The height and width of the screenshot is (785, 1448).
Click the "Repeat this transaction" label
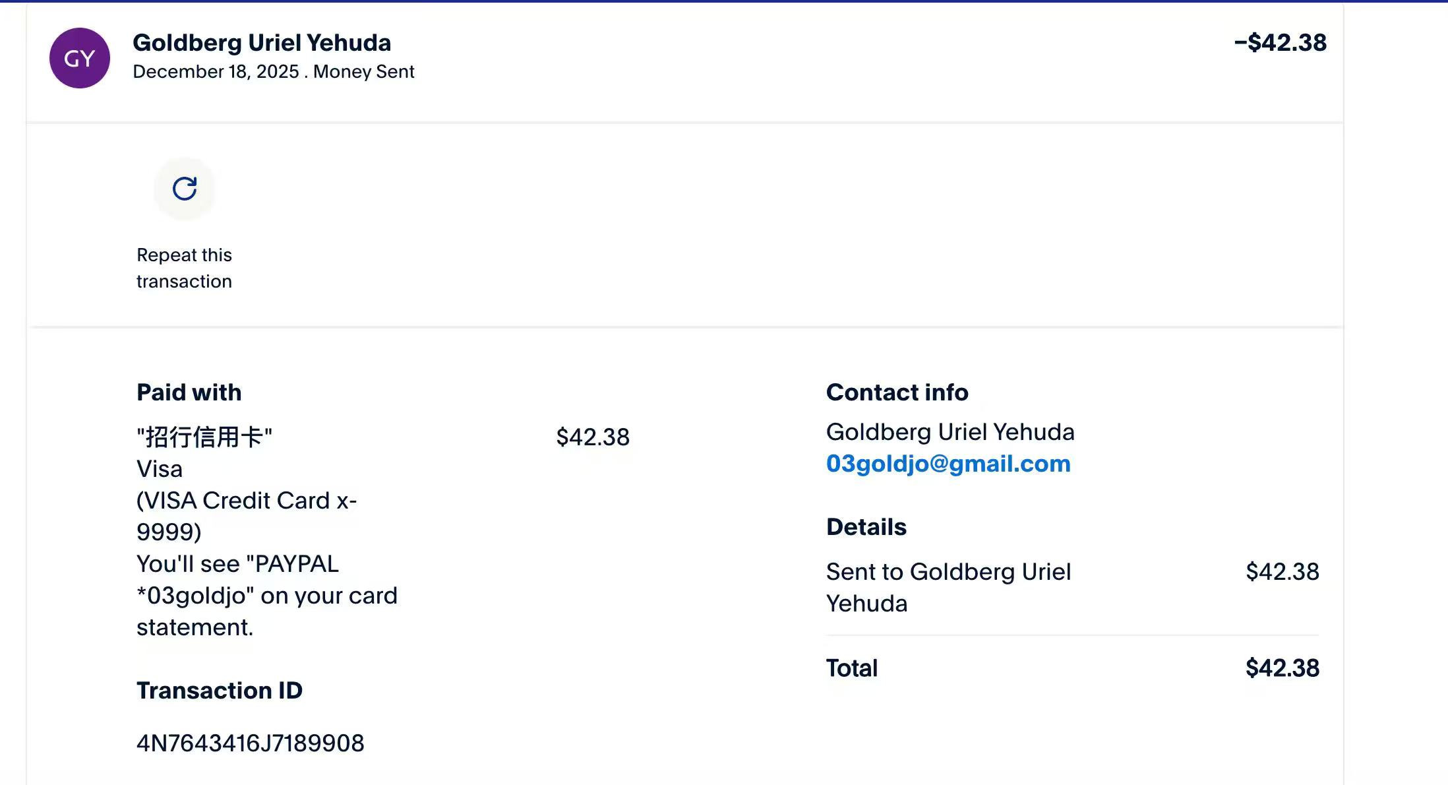(184, 268)
